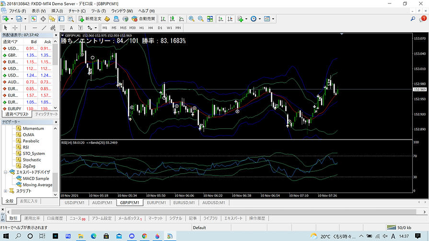Zoom in on the chart
Image resolution: width=429 pixels, height=241 pixels.
pyautogui.click(x=192, y=19)
